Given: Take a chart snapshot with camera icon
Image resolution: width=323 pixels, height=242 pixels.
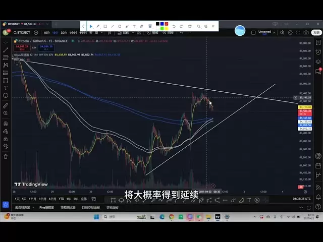Looking at the screenshot, I should (x=306, y=32).
